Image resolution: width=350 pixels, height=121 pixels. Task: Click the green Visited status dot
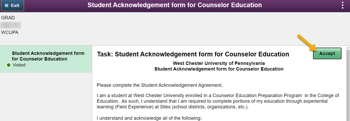pos(9,65)
